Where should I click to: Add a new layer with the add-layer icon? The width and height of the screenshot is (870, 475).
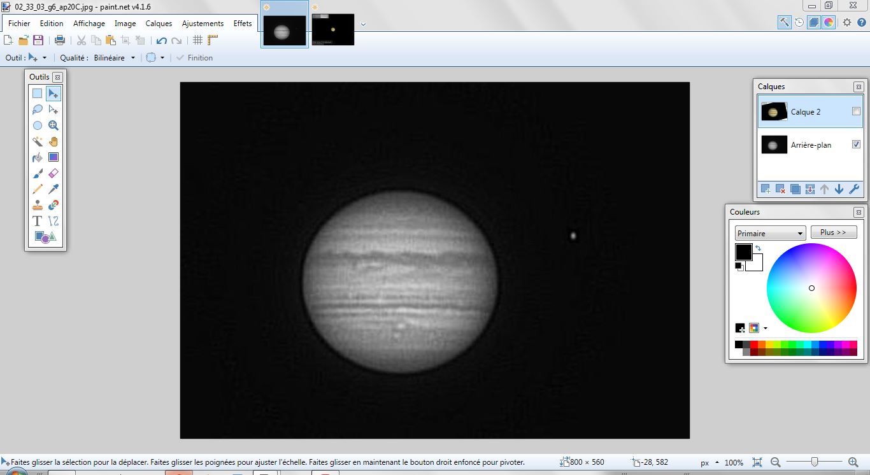coord(764,189)
